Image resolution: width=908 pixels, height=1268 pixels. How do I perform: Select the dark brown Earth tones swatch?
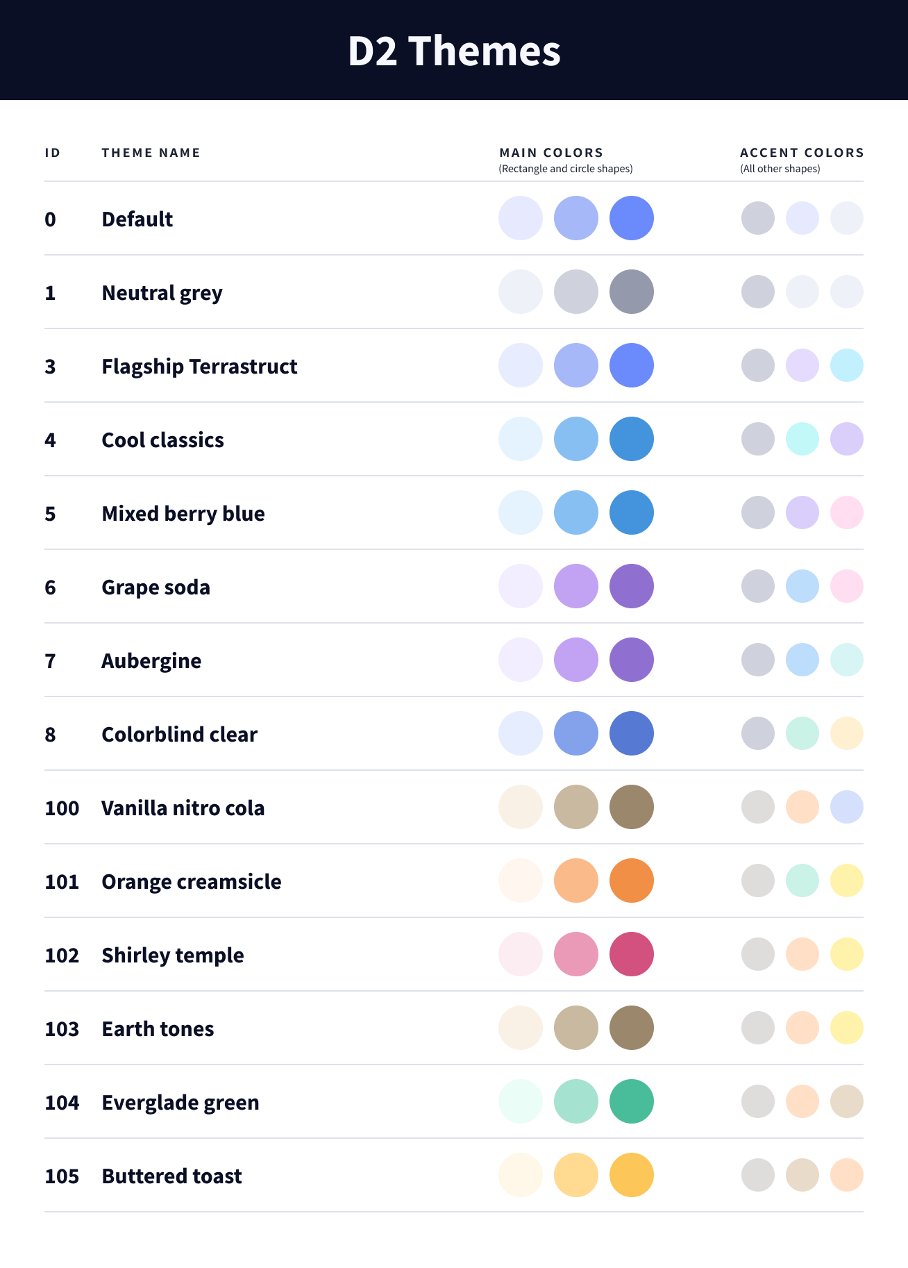(x=631, y=1028)
